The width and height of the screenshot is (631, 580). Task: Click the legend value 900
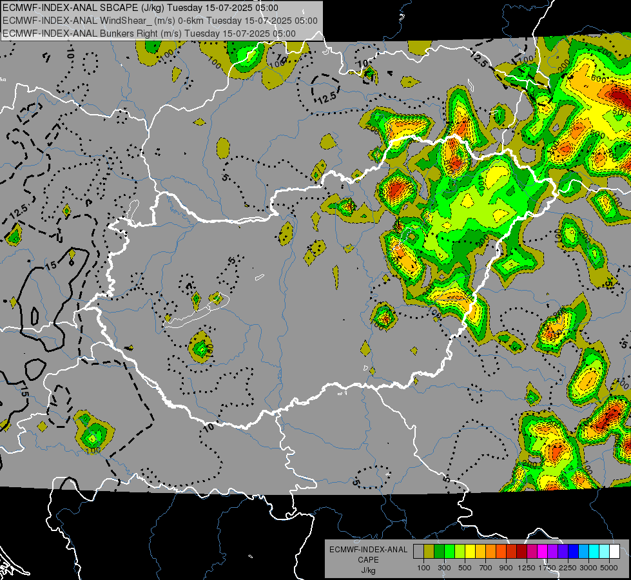pos(506,568)
